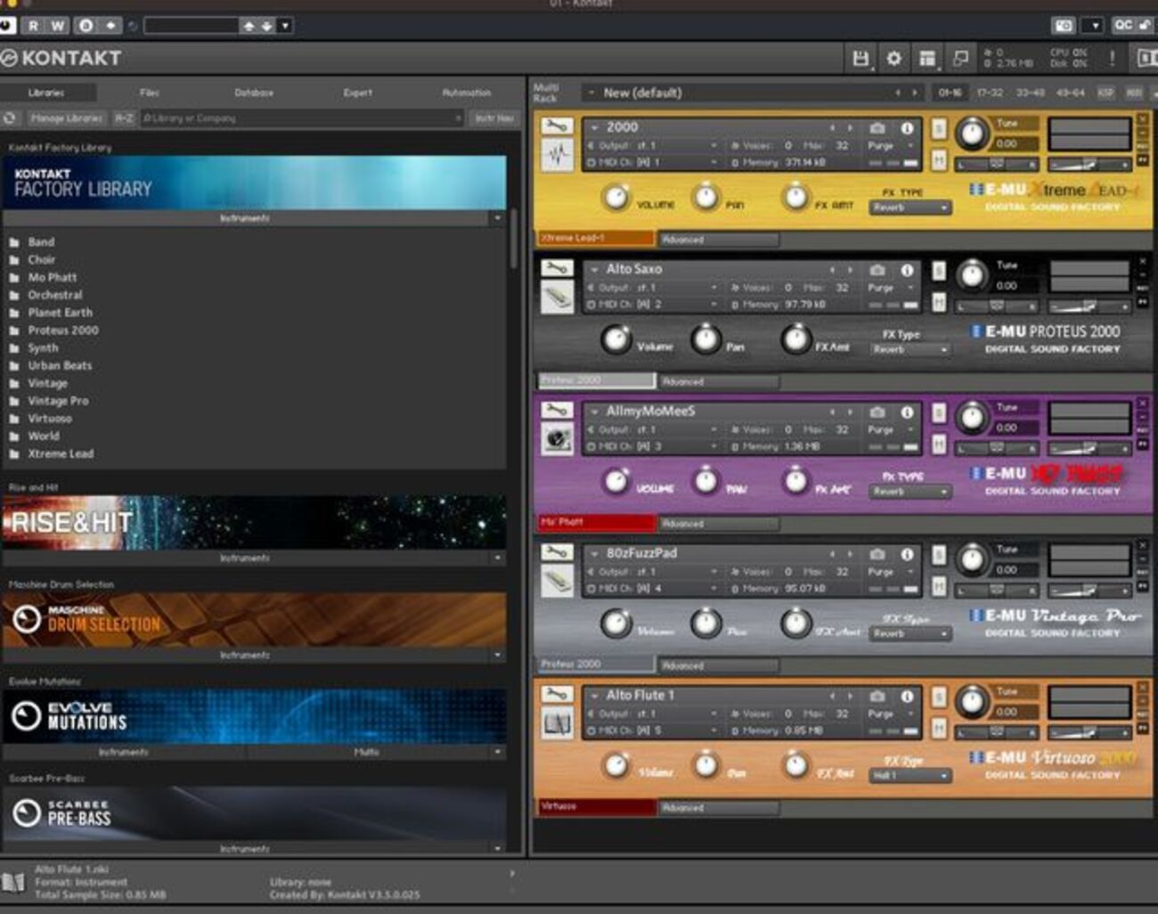This screenshot has height=914, width=1158.
Task: Open the Purge dropdown of 2000 instrument
Action: point(892,145)
